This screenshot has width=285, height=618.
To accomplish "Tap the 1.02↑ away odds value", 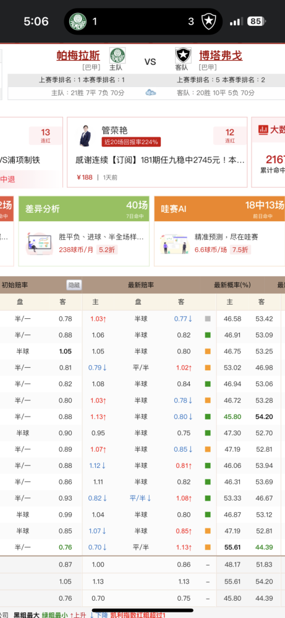I will [x=184, y=368].
